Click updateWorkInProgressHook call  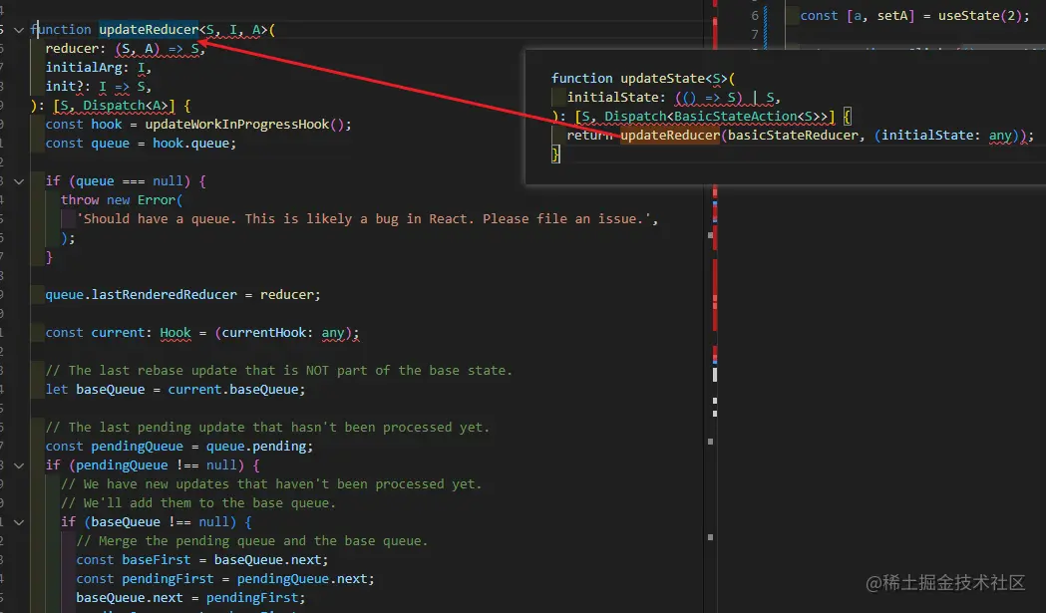(x=236, y=125)
